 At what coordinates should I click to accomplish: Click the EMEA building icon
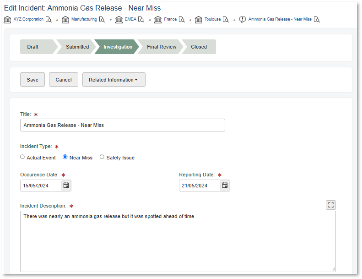119,20
